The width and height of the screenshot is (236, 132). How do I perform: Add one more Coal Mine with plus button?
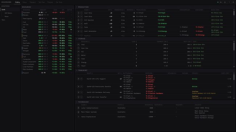78,13
